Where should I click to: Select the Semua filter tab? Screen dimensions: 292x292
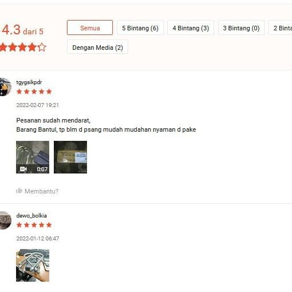[x=90, y=27]
